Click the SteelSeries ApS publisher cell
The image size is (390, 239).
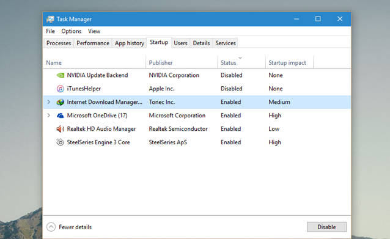pyautogui.click(x=167, y=142)
